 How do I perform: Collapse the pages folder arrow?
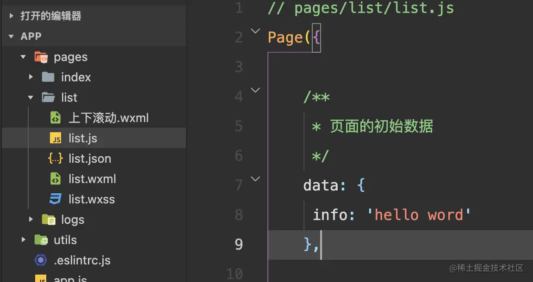tap(24, 57)
